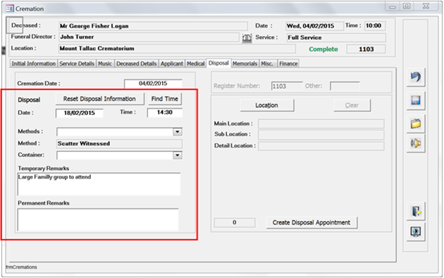Open the Finance tab
Viewport: 444px width, 278px height.
point(288,64)
